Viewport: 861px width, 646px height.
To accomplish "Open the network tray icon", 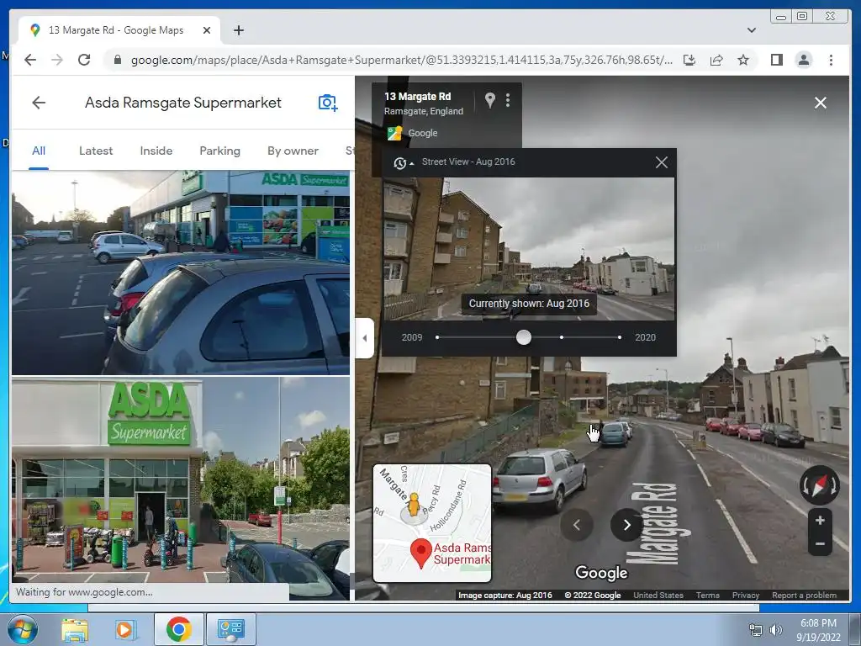I will 756,630.
